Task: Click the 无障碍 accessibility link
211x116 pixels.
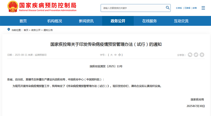Action: click(x=187, y=8)
